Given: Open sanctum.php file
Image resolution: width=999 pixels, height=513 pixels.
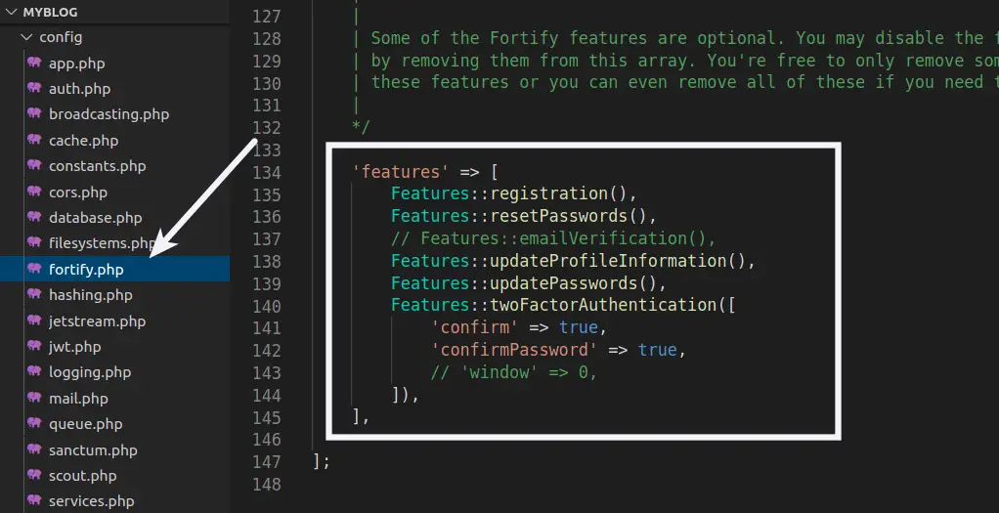Looking at the screenshot, I should click(x=93, y=449).
